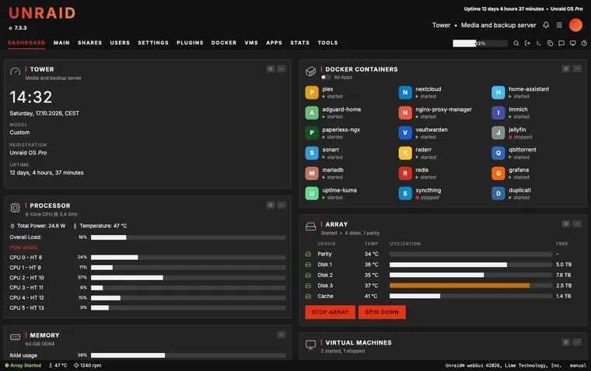Viewport: 591px width, 371px height.
Task: Click the home-assistant container icon
Action: 498,92
